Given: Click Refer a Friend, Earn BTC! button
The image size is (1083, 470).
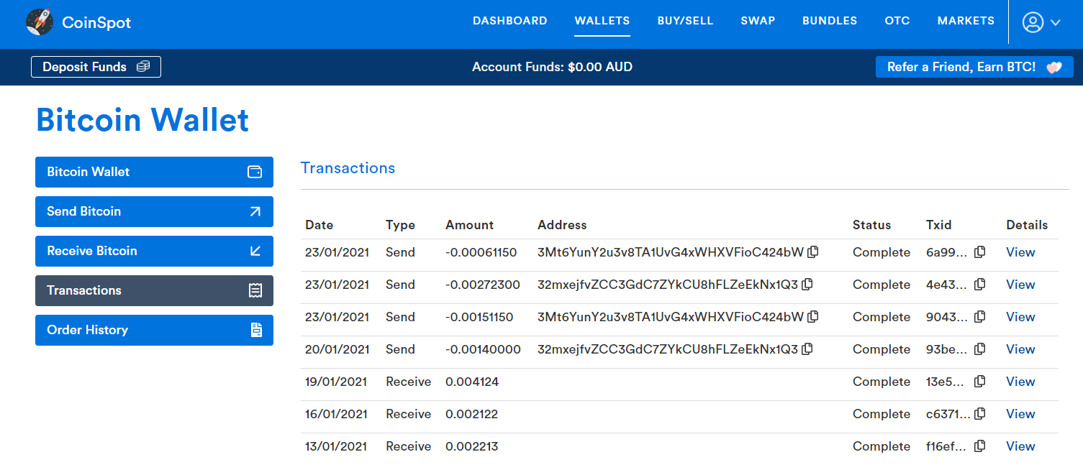Looking at the screenshot, I should tap(974, 67).
